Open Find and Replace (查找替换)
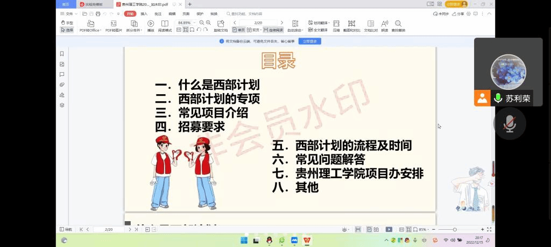Screen dimensions: 551x247 [398, 26]
